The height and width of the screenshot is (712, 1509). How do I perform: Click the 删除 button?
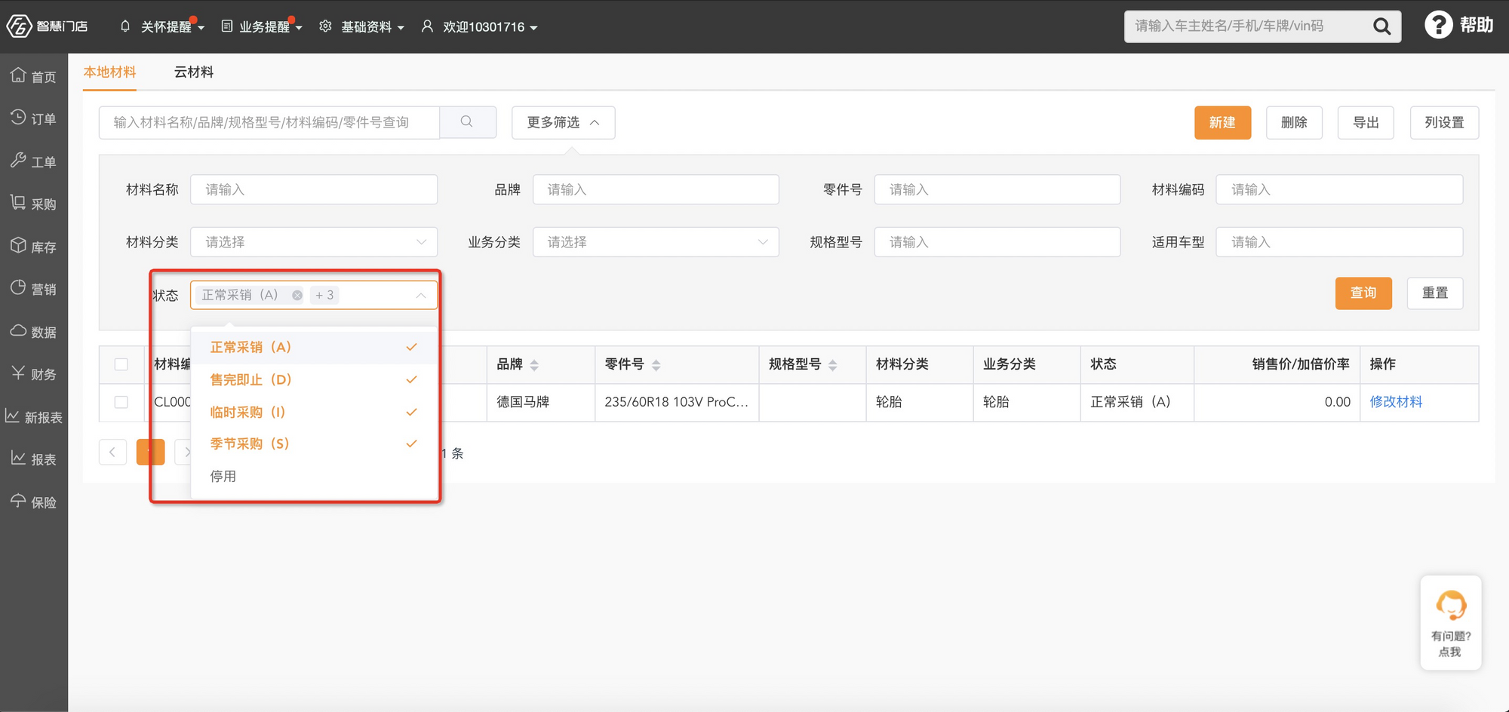[1294, 122]
